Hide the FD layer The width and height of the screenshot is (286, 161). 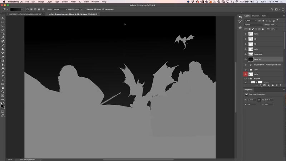click(246, 44)
